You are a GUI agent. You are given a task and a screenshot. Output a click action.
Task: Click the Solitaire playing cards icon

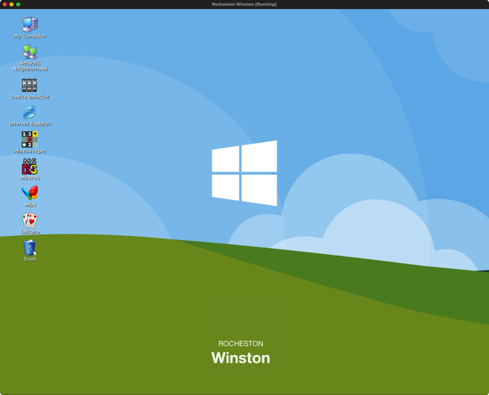(30, 220)
